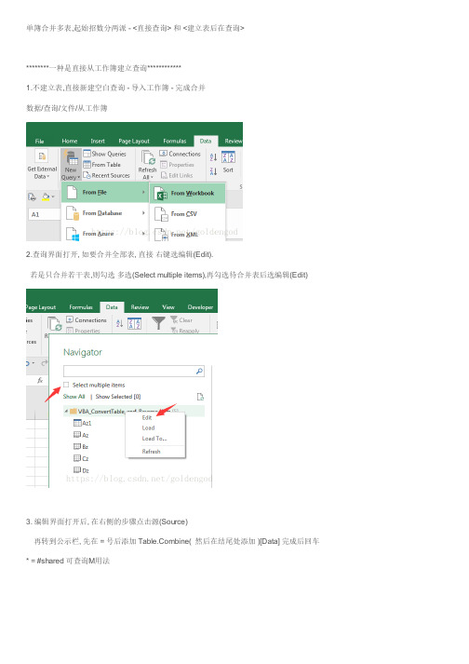Click the From CSV file icon
469x664 pixels.
point(161,214)
